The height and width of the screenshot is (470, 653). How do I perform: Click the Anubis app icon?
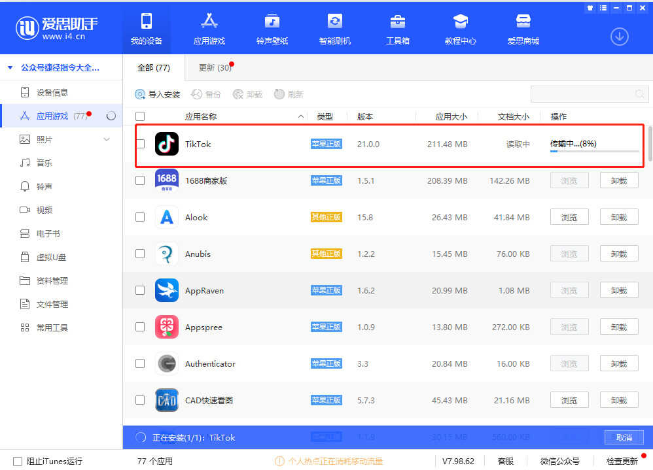coord(167,254)
